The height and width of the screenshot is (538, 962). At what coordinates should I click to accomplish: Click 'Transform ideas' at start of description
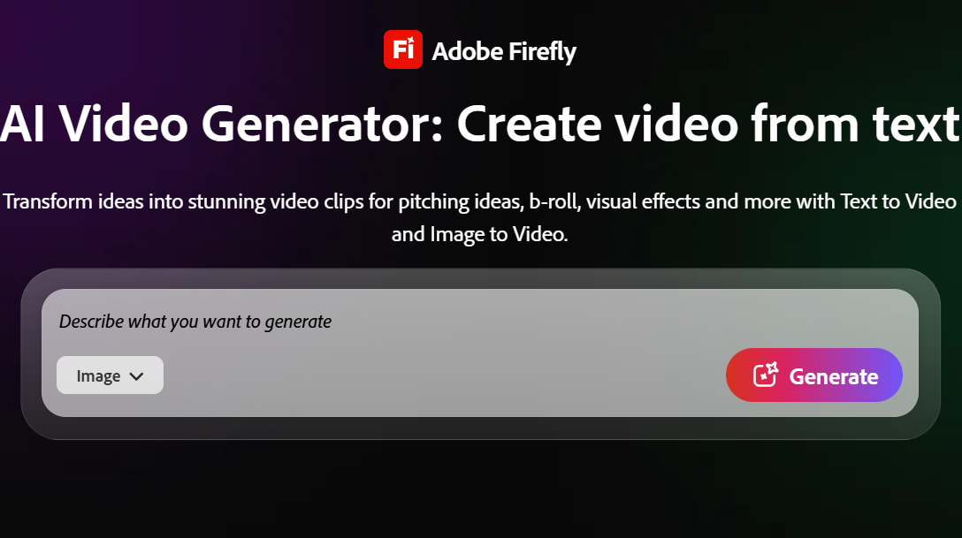[x=73, y=201]
